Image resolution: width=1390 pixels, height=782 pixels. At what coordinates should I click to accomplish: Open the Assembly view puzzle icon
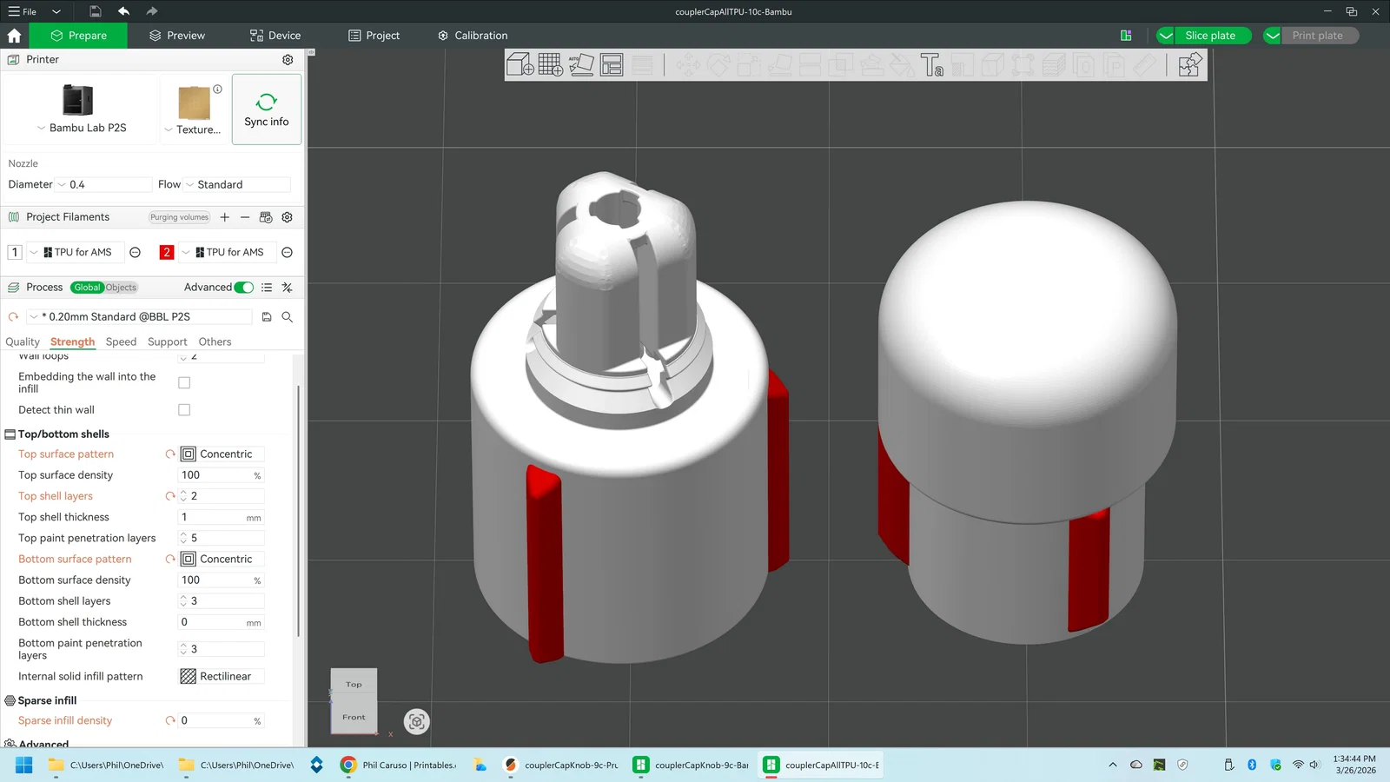(1189, 65)
